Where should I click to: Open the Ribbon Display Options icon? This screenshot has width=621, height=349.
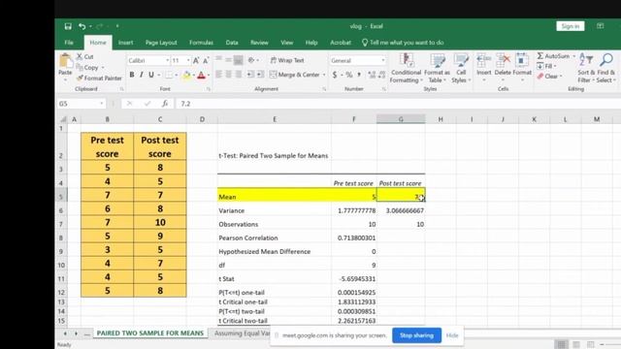[x=600, y=26]
